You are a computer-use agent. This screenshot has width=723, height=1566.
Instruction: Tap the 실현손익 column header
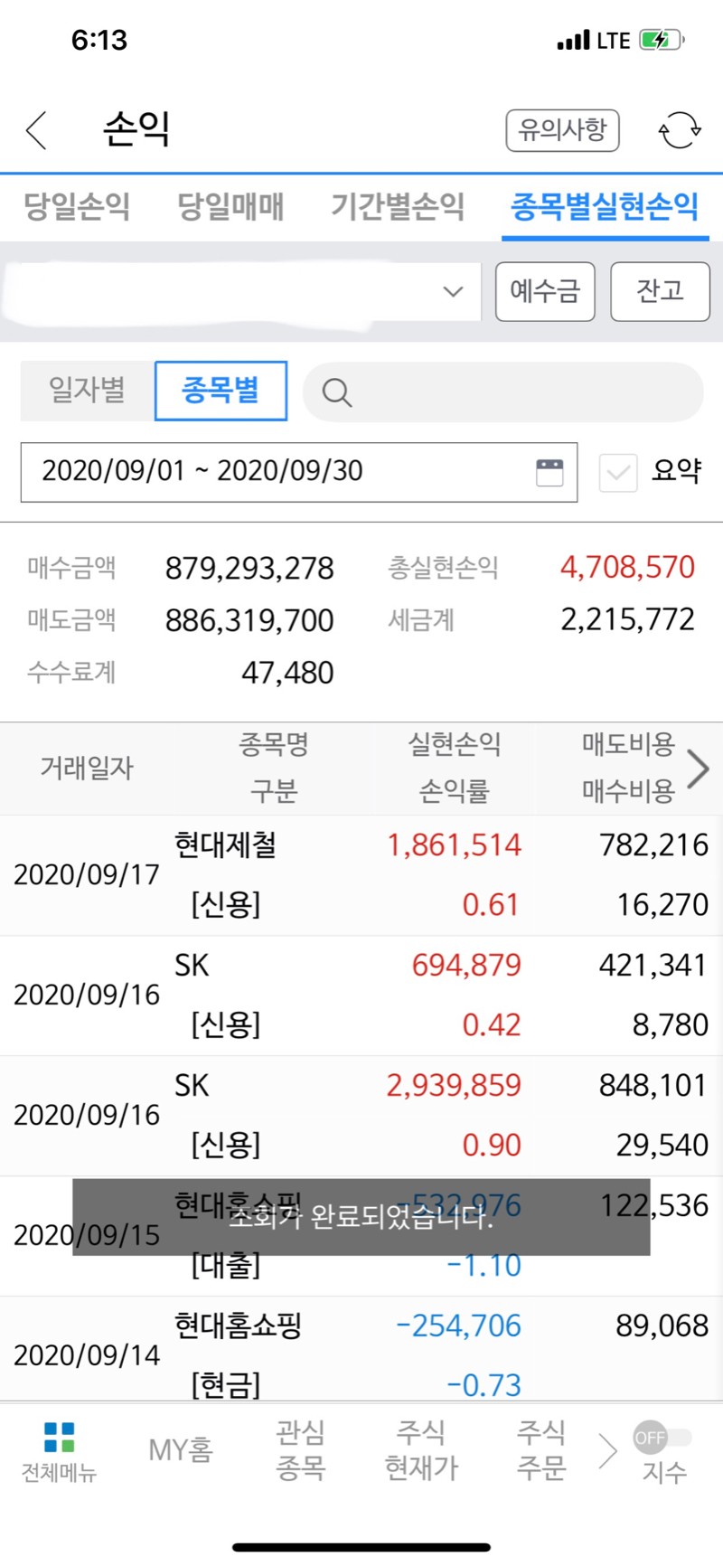pos(454,745)
